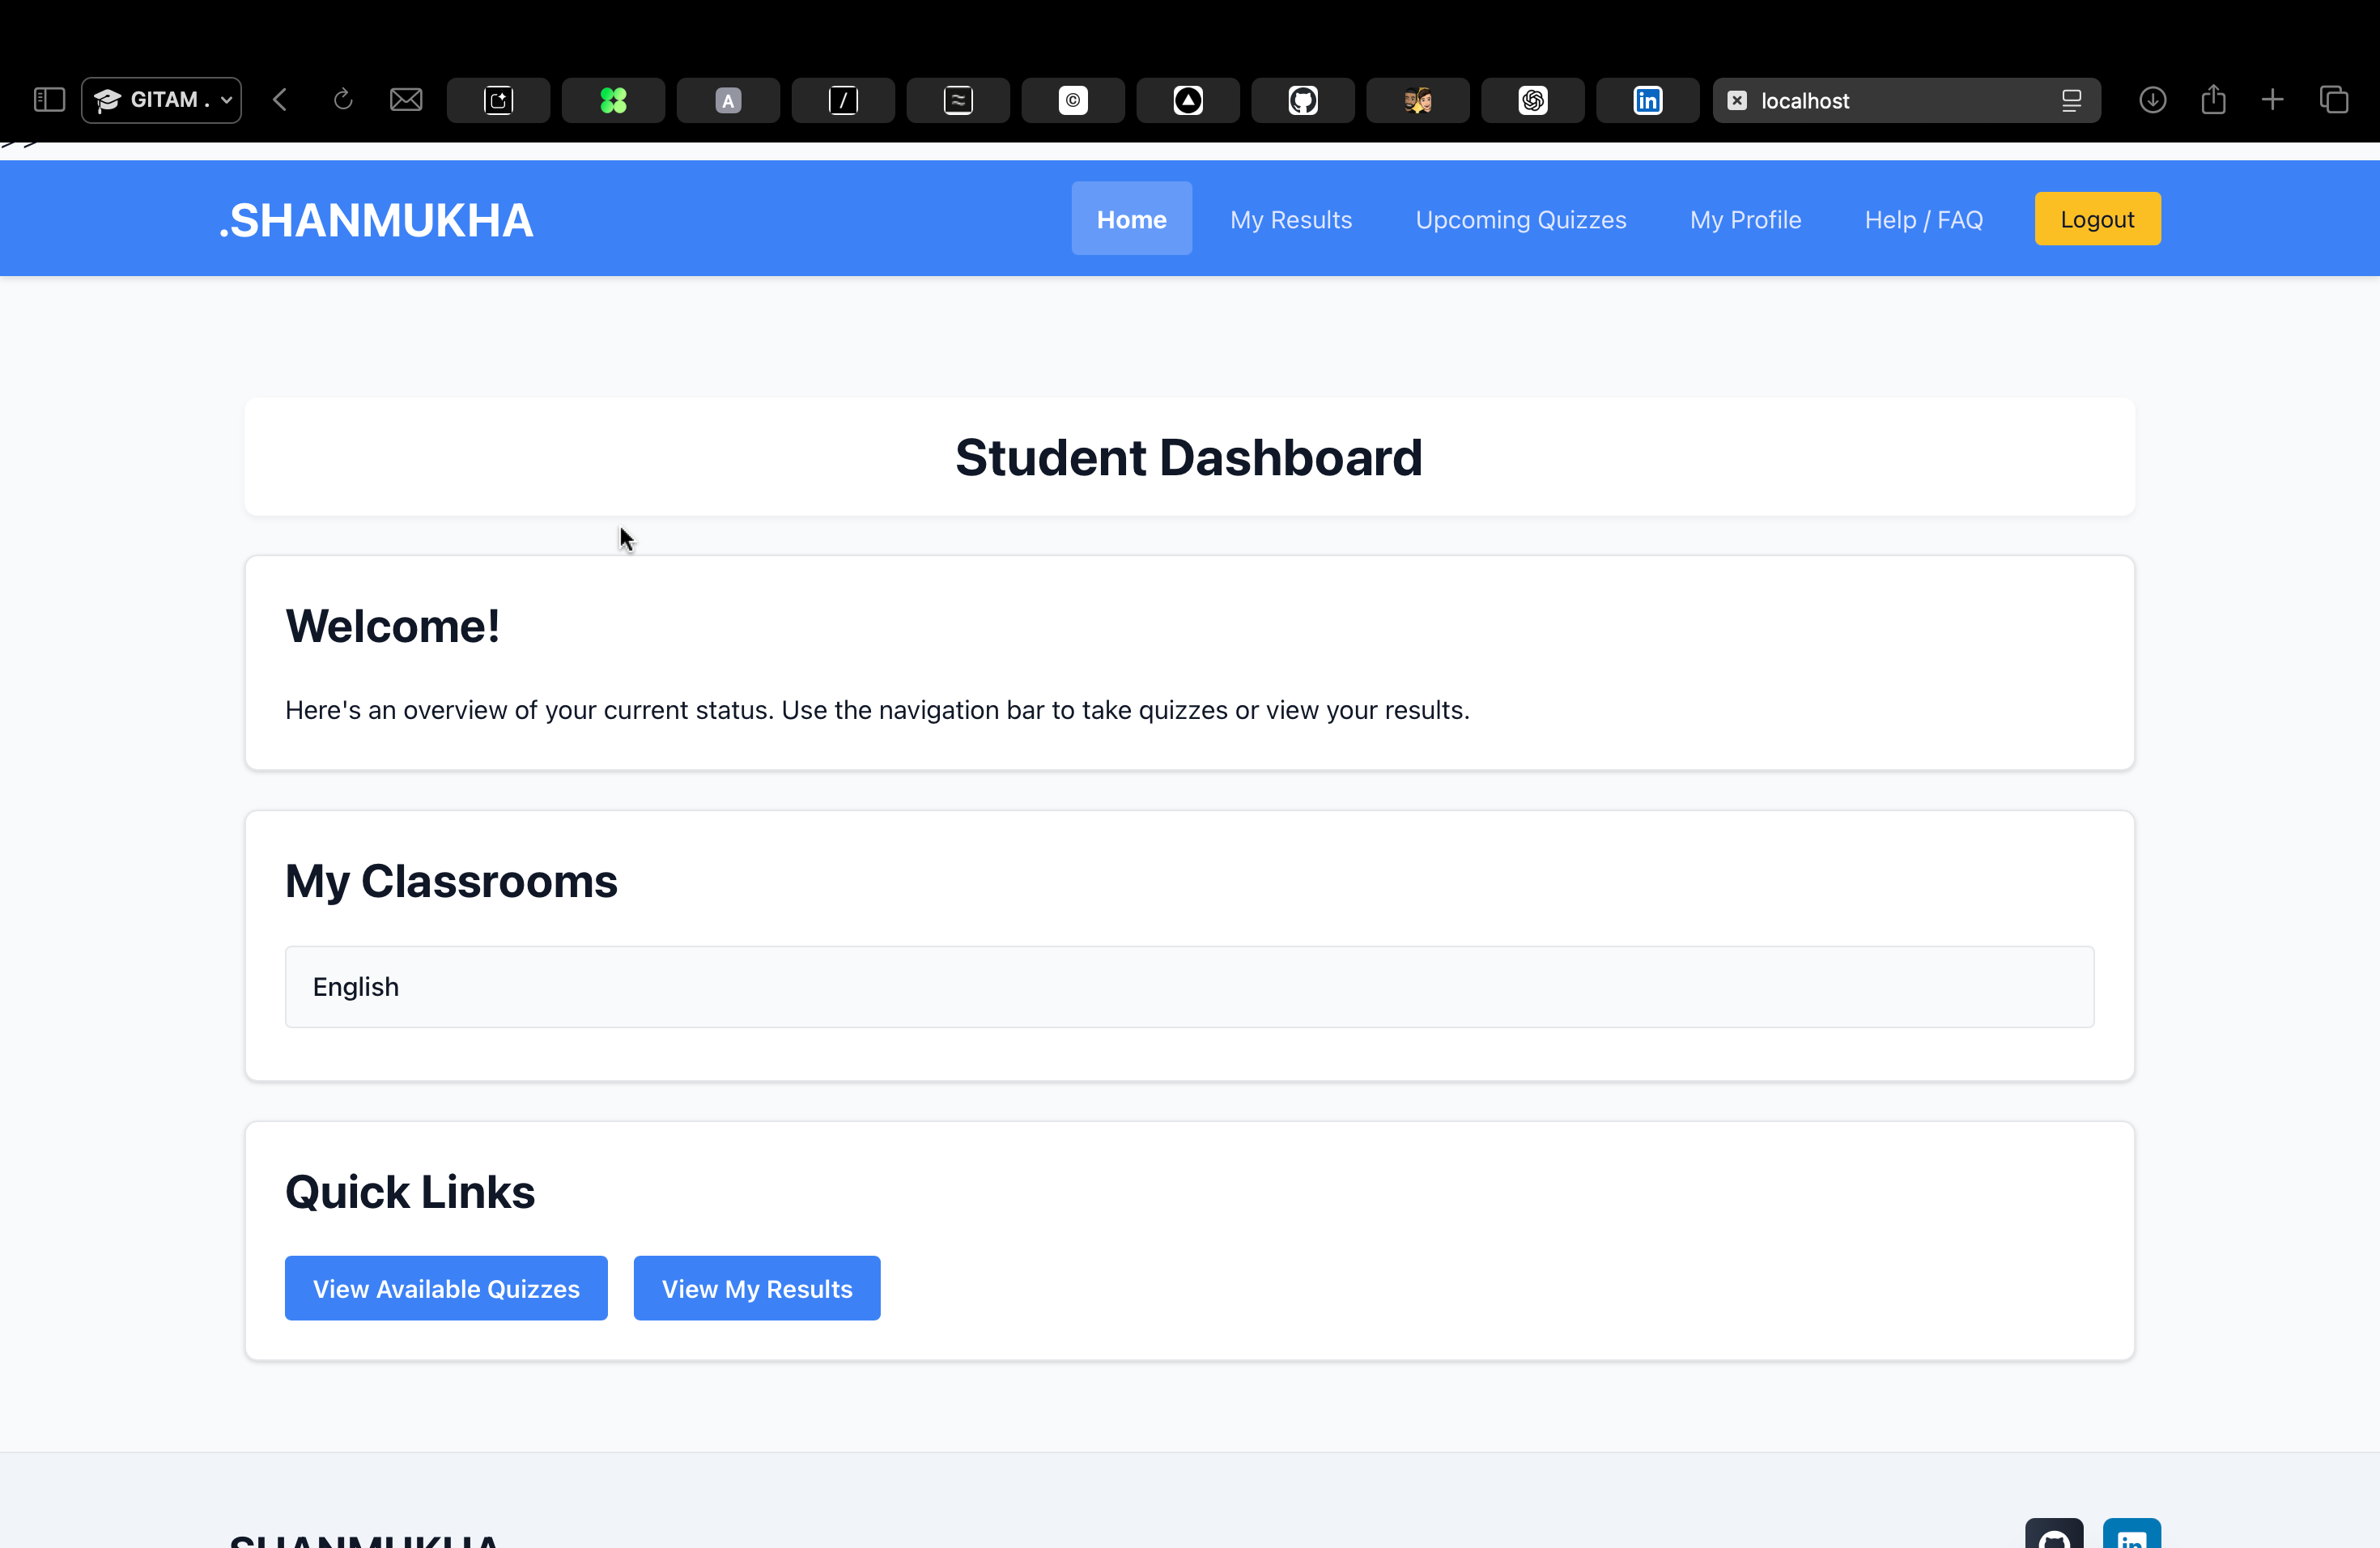
Task: Close the localhost tab
Action: [1738, 100]
